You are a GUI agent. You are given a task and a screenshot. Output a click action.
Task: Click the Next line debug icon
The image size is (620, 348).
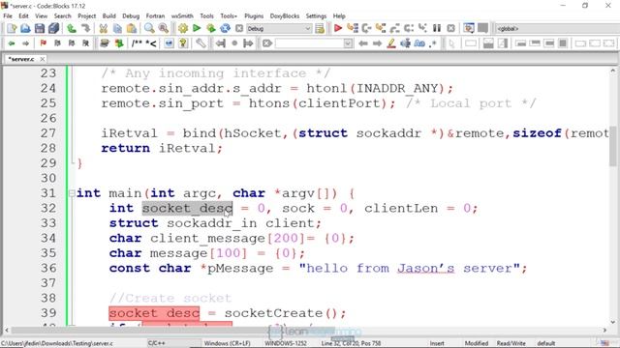(366, 28)
